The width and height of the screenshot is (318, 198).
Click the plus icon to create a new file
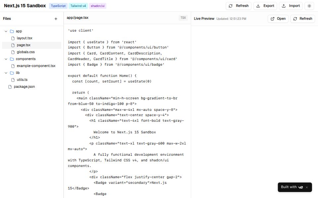[56, 19]
